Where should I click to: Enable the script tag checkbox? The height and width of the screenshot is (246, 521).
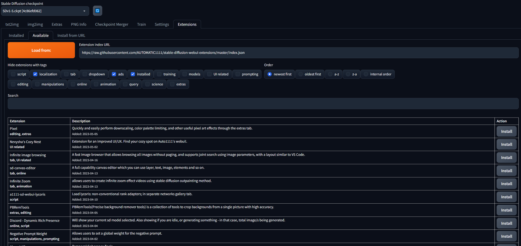[x=13, y=74]
